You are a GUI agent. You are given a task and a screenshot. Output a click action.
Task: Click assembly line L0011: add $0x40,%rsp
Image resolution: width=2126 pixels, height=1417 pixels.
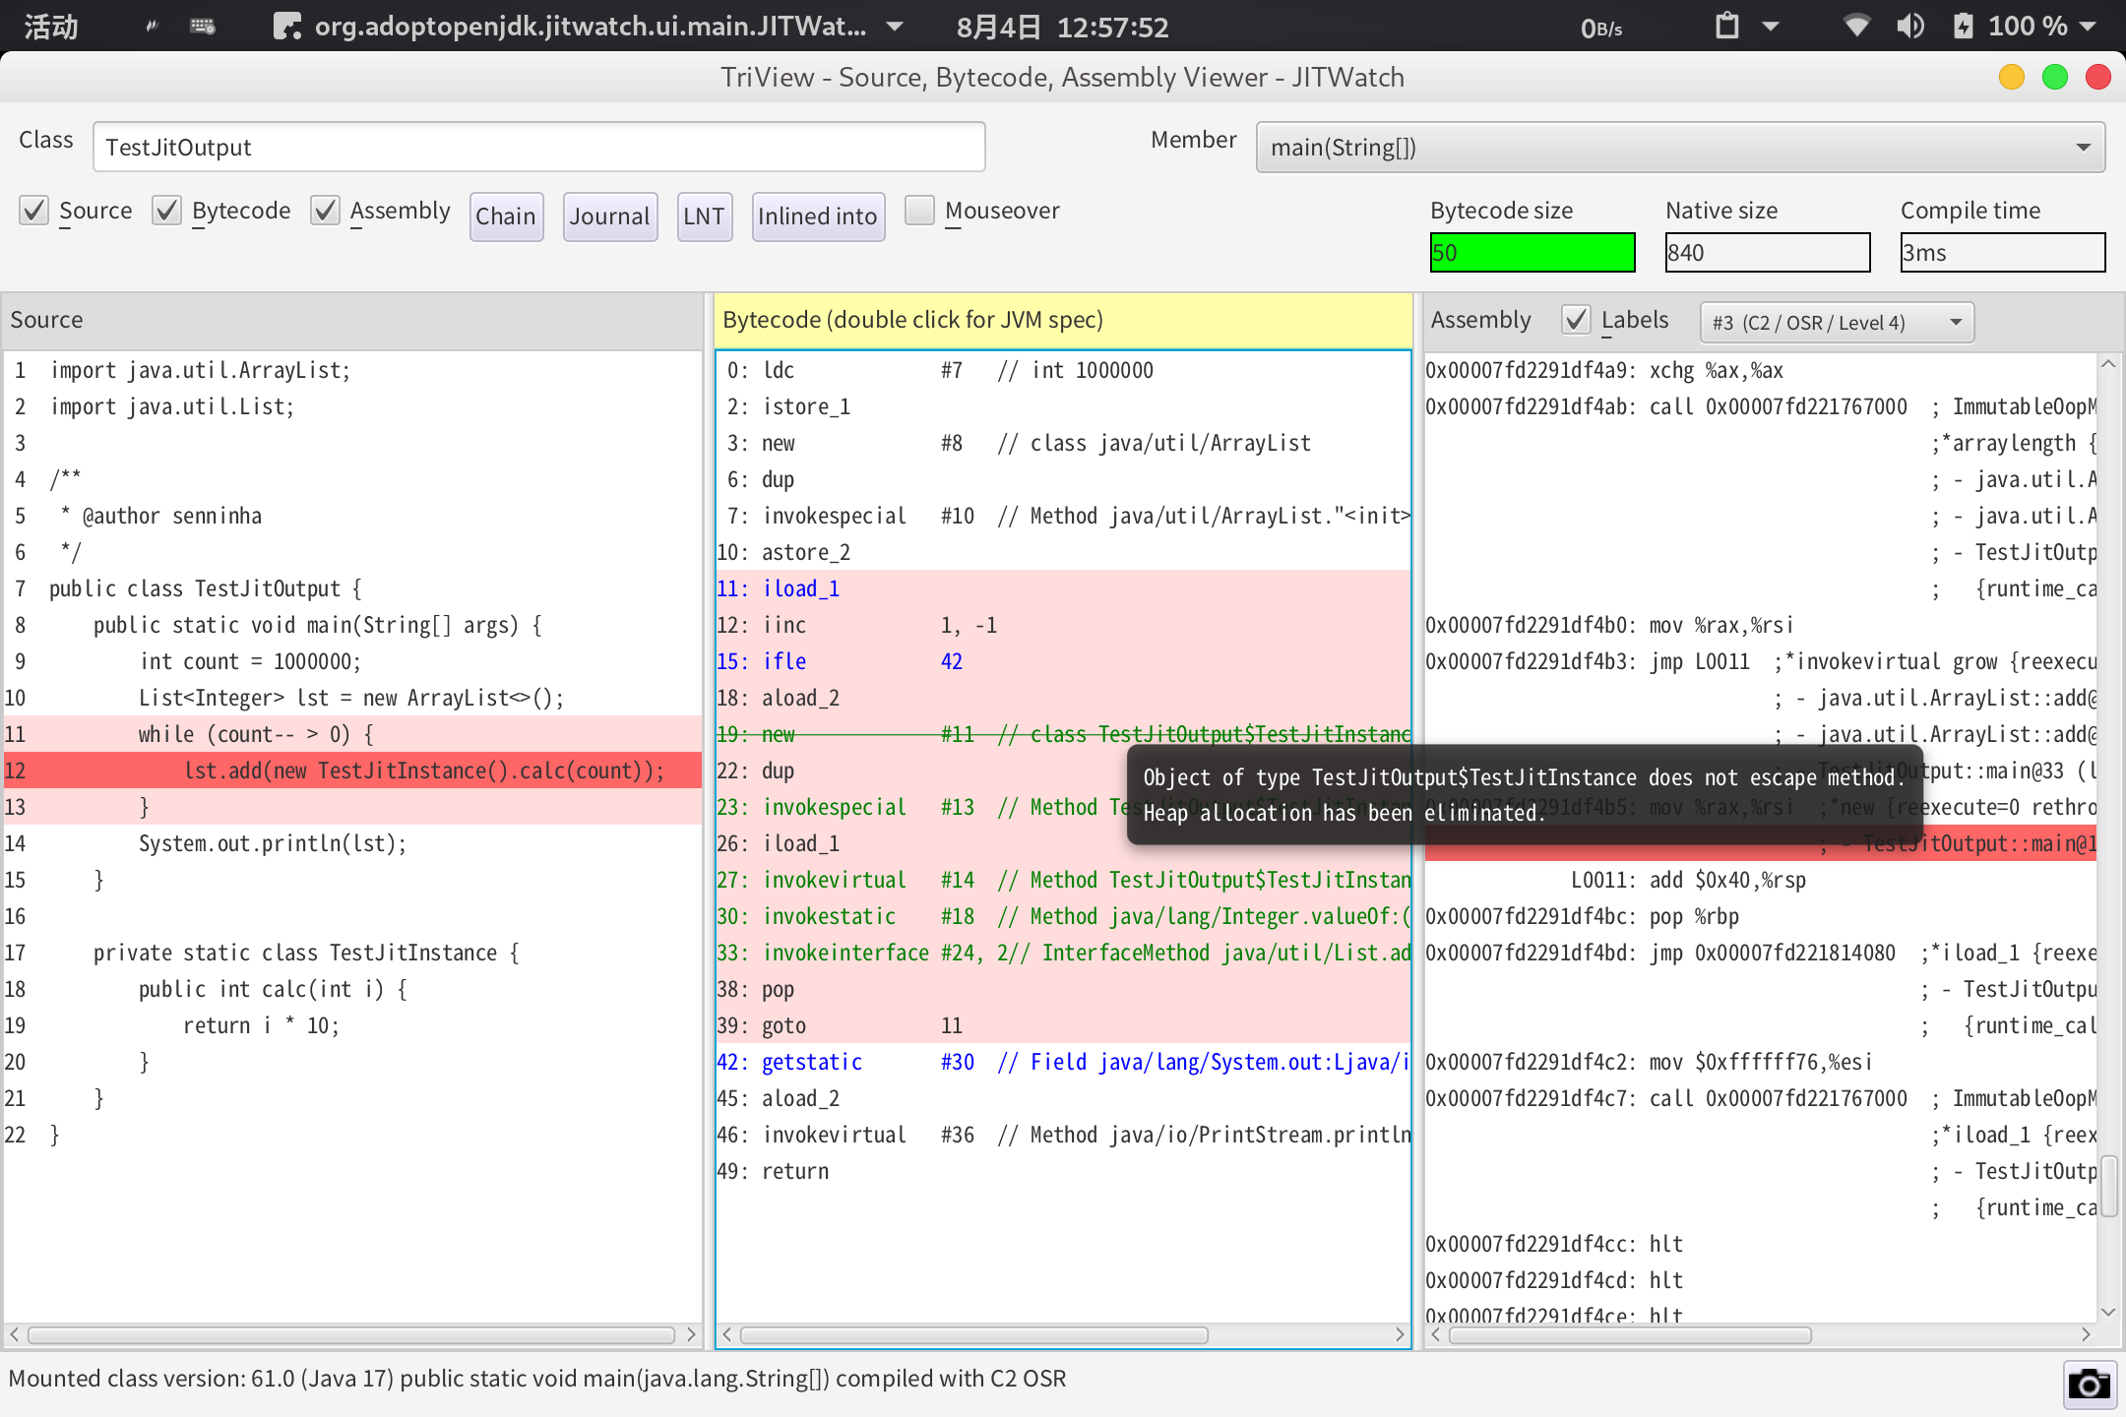1760,880
